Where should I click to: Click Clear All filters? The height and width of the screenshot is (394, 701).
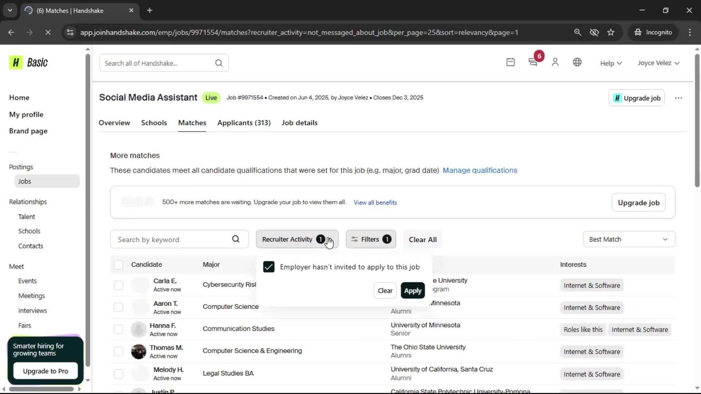(422, 240)
